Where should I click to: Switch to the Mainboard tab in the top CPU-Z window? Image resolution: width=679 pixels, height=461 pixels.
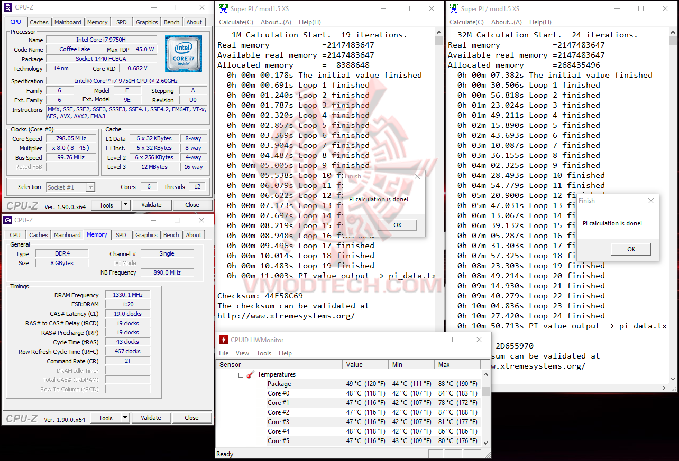(68, 22)
